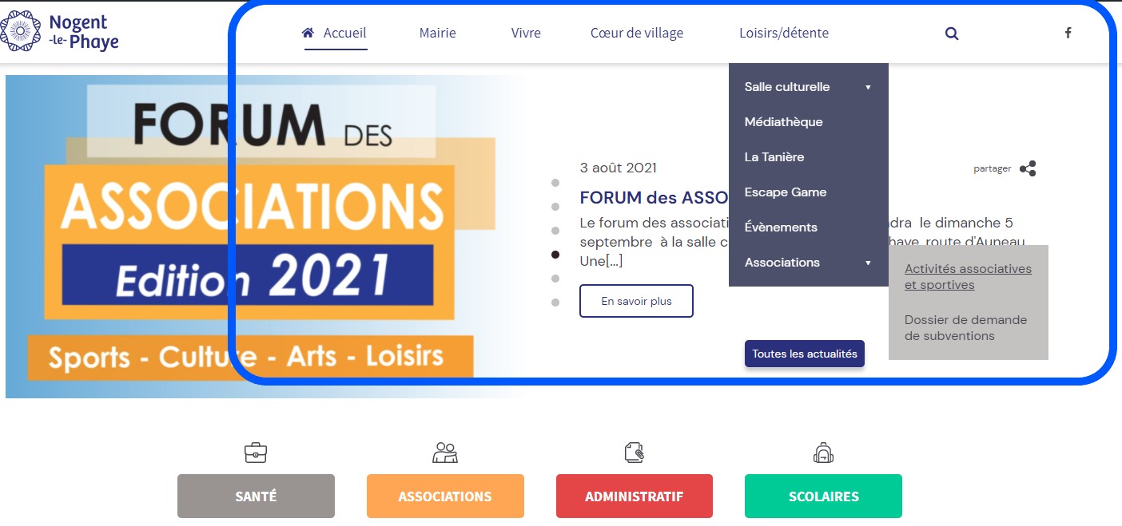Open the Mairie menu item

tap(438, 33)
